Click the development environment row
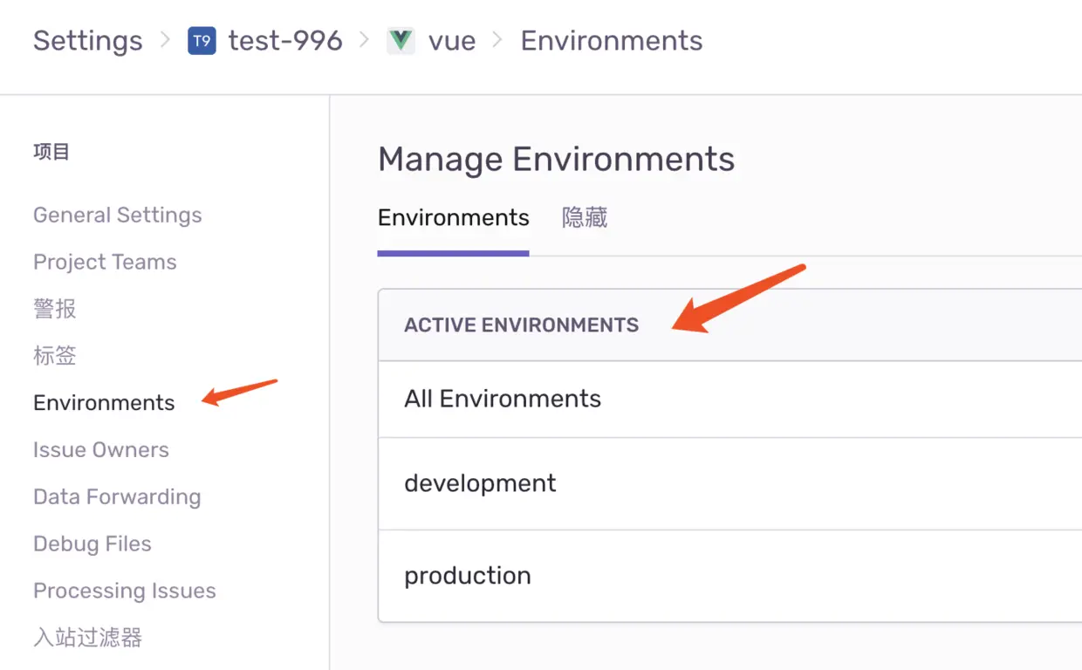This screenshot has height=670, width=1082. [480, 483]
